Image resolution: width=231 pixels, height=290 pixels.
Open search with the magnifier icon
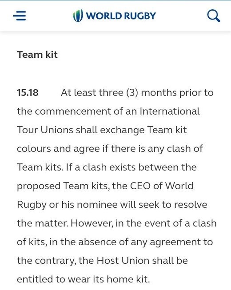[214, 16]
